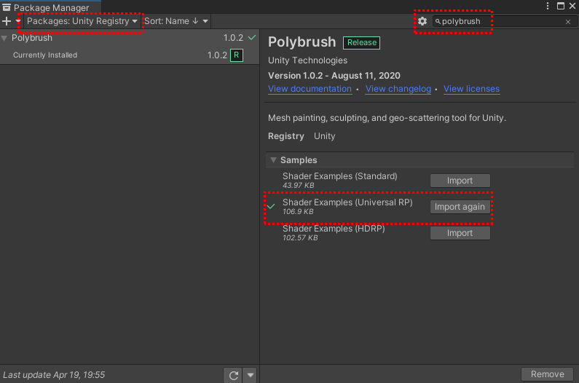The image size is (579, 383).
Task: Open the View licenses link
Action: [471, 89]
